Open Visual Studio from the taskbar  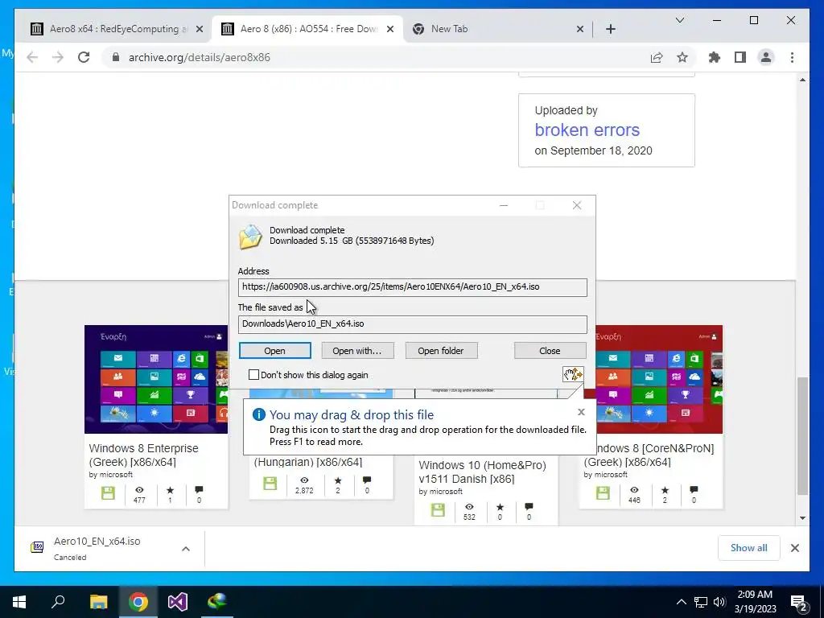click(178, 602)
